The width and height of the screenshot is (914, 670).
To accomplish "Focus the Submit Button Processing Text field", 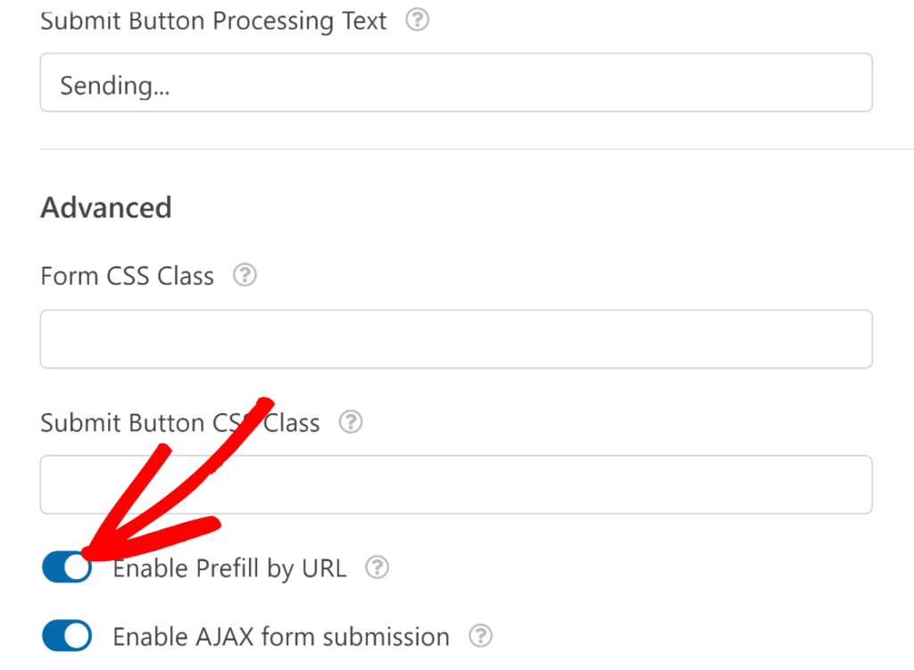I will (x=456, y=82).
